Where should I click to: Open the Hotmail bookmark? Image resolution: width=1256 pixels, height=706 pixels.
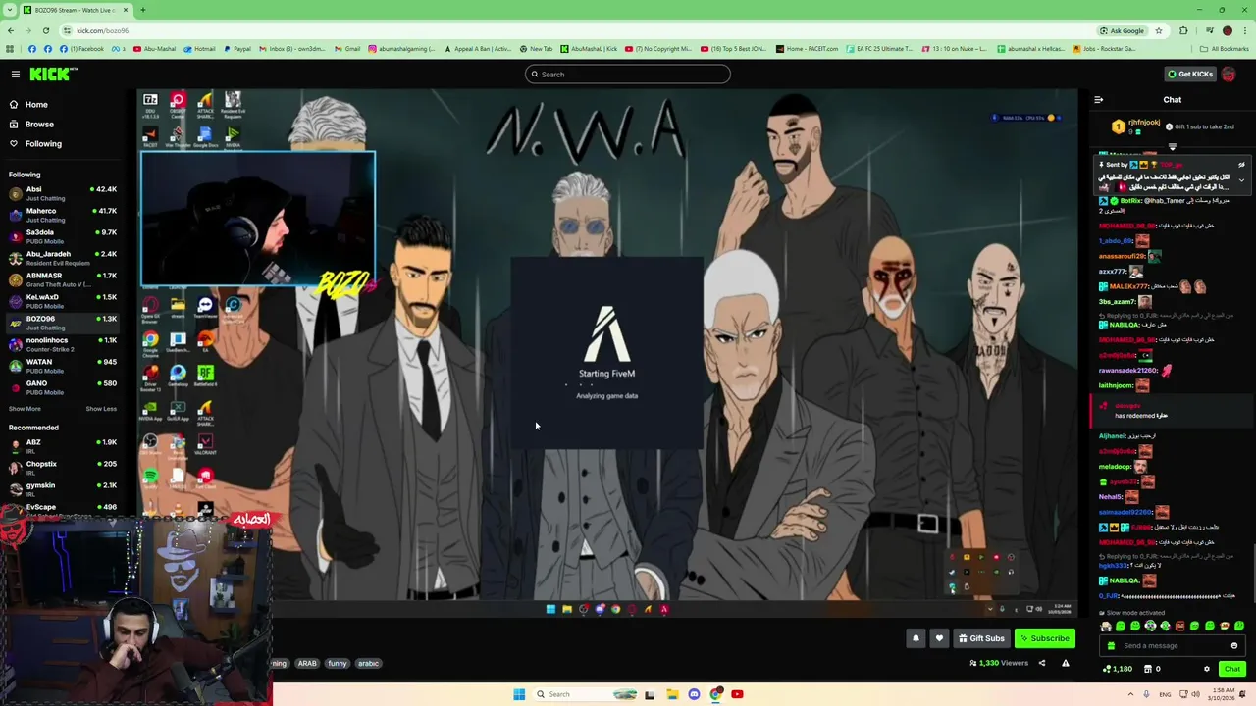[199, 49]
